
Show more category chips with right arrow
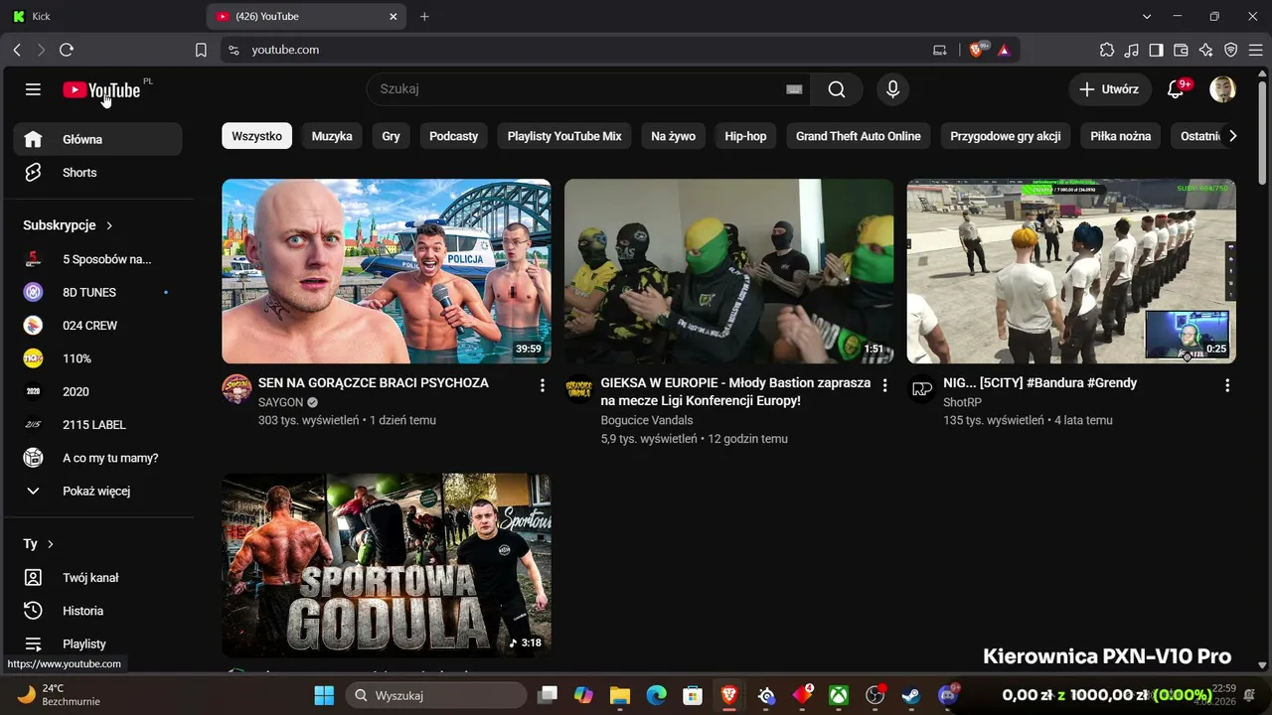pos(1232,136)
